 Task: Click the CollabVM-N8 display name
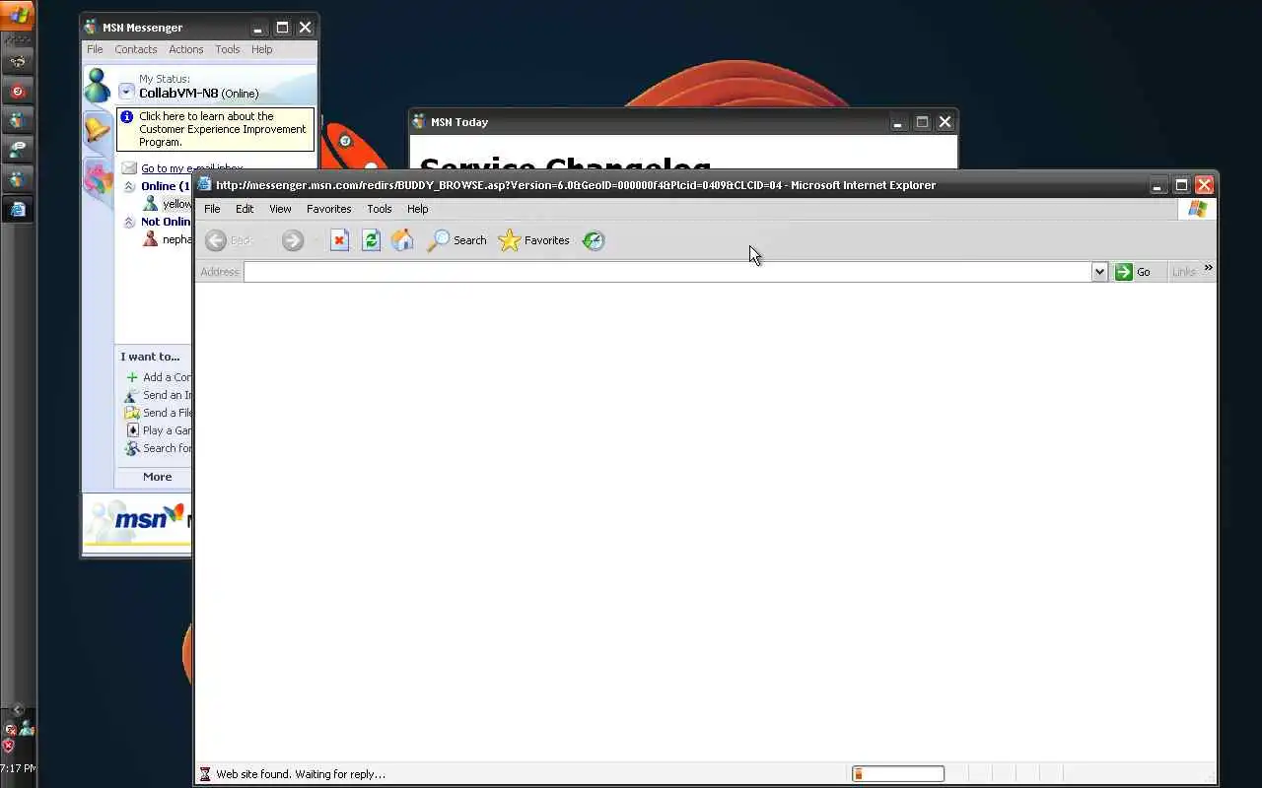178,94
